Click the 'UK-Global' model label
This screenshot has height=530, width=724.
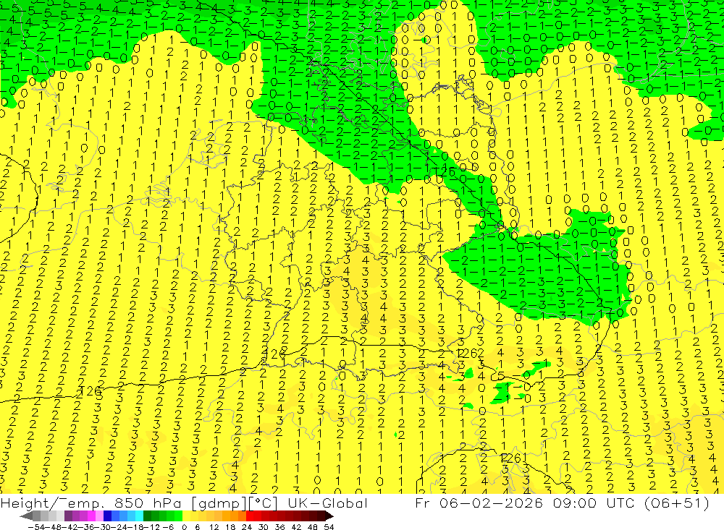click(328, 503)
